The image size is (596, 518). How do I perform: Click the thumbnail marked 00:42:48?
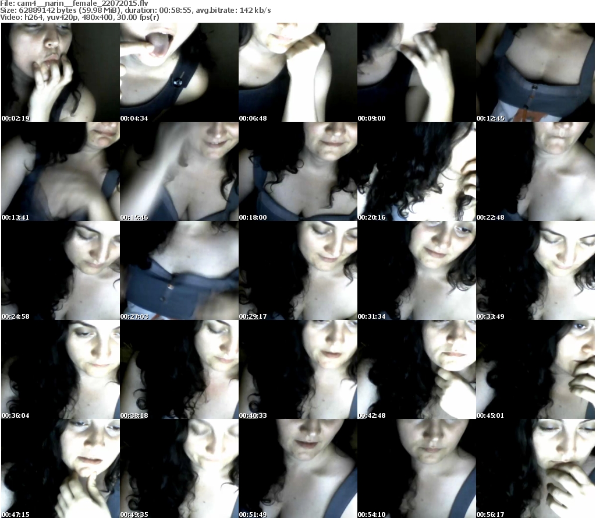click(417, 369)
